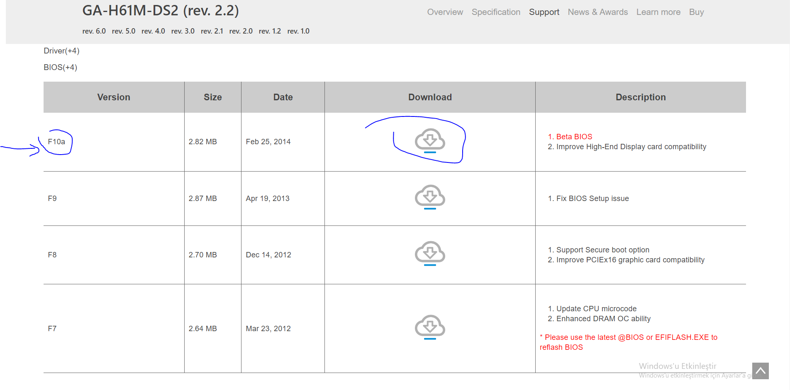Click the Size column header
790x390 pixels.
coord(213,97)
